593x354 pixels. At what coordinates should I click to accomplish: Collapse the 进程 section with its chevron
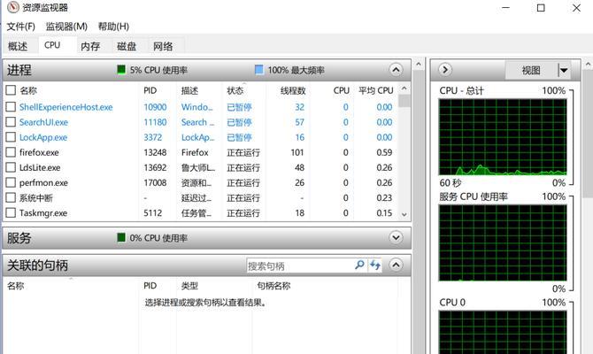(396, 70)
